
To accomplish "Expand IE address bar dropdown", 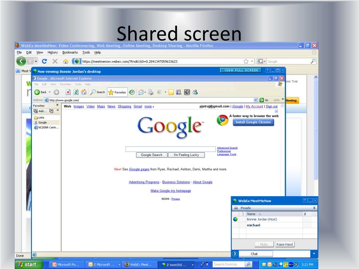I will click(256, 100).
